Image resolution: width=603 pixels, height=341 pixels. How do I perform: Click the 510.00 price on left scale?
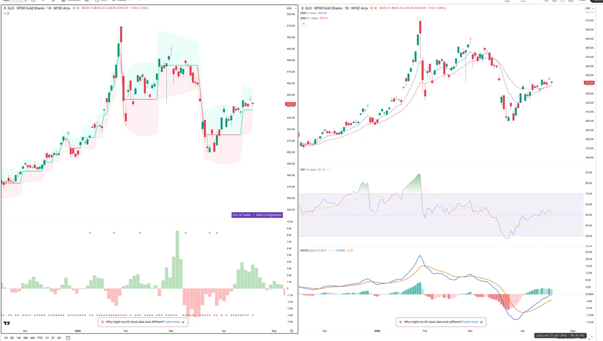[x=290, y=26]
